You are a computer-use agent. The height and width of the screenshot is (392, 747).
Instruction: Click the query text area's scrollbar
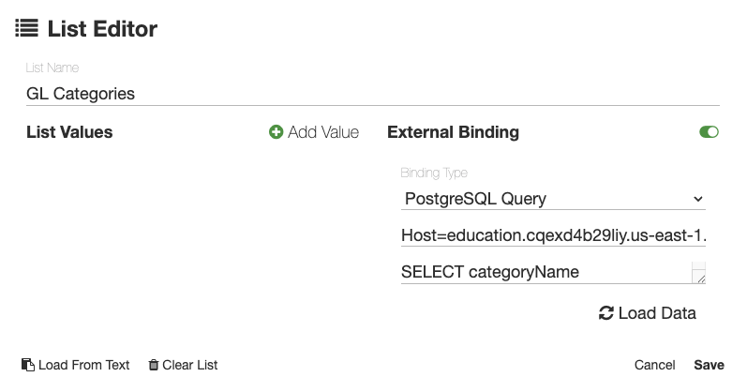tap(698, 266)
